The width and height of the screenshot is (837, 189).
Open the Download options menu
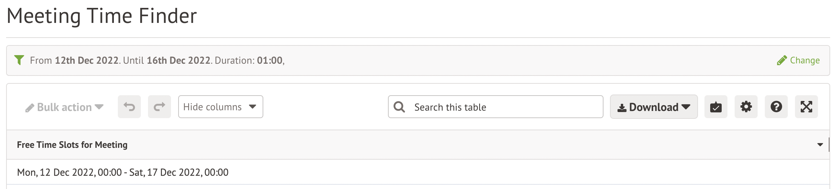pos(653,107)
